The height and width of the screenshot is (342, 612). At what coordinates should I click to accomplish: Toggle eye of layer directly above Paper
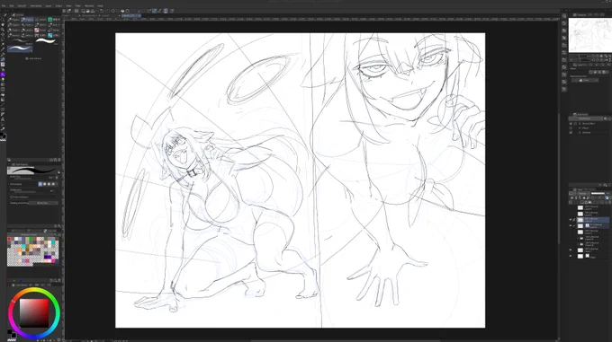(571, 250)
